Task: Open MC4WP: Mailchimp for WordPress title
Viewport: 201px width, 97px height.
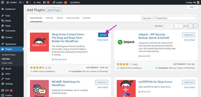Action: (66, 83)
